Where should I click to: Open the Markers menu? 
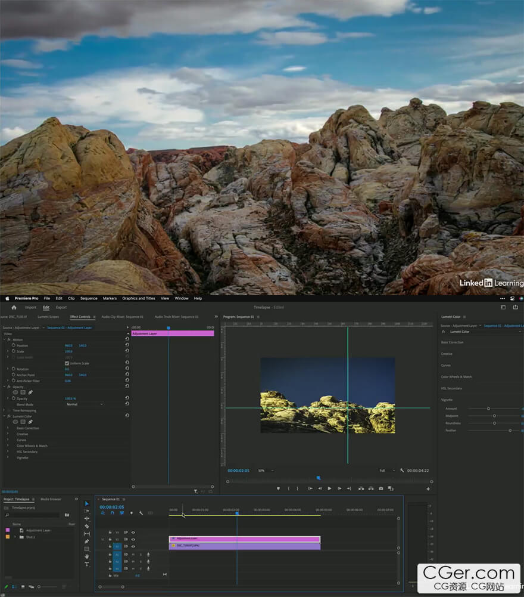pyautogui.click(x=110, y=298)
